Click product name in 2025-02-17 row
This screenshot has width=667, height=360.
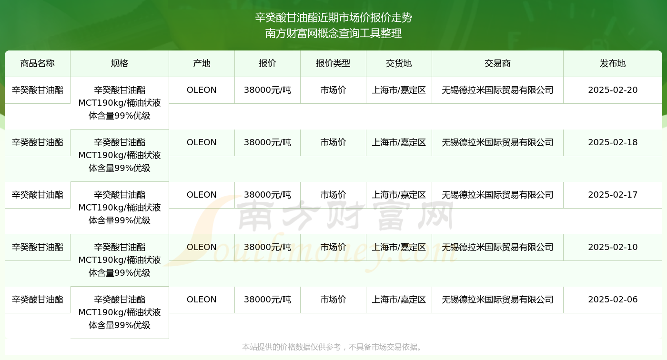coord(38,195)
